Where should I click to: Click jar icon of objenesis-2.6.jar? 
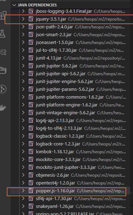tap(31, 175)
